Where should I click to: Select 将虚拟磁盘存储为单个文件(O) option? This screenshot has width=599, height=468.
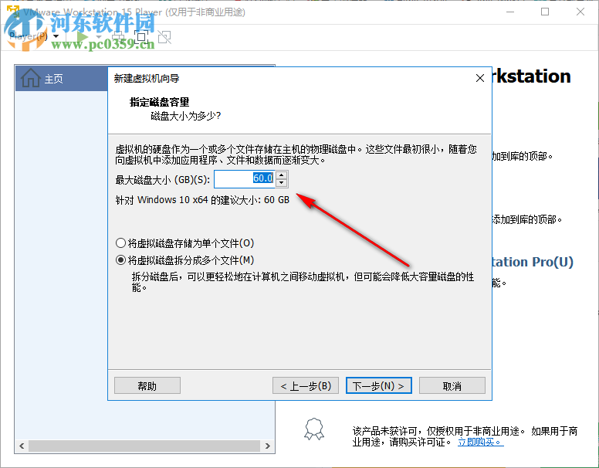pyautogui.click(x=185, y=243)
